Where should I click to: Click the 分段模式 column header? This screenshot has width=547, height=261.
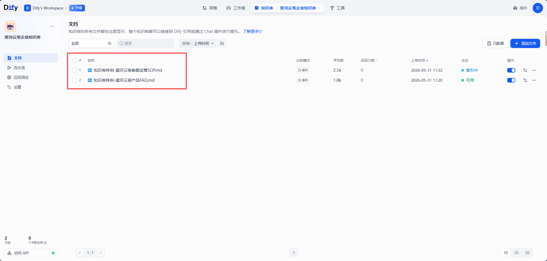pyautogui.click(x=303, y=61)
